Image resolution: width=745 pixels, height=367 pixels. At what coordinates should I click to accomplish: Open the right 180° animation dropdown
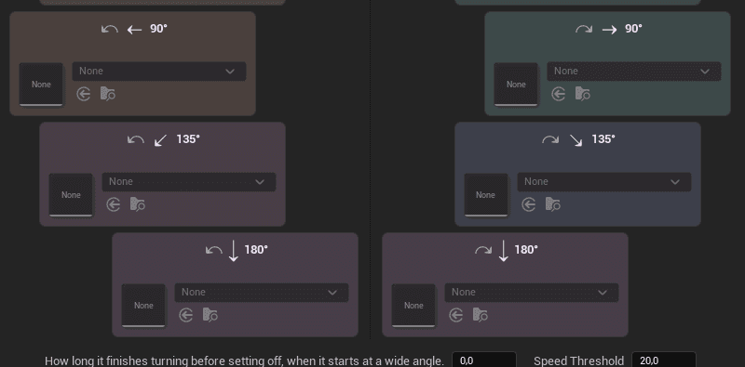(532, 292)
